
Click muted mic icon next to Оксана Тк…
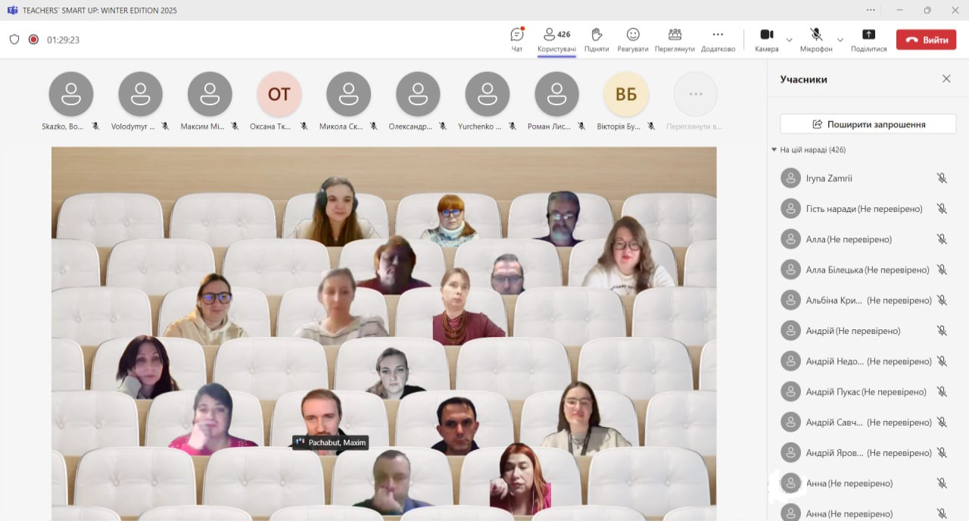(x=304, y=126)
